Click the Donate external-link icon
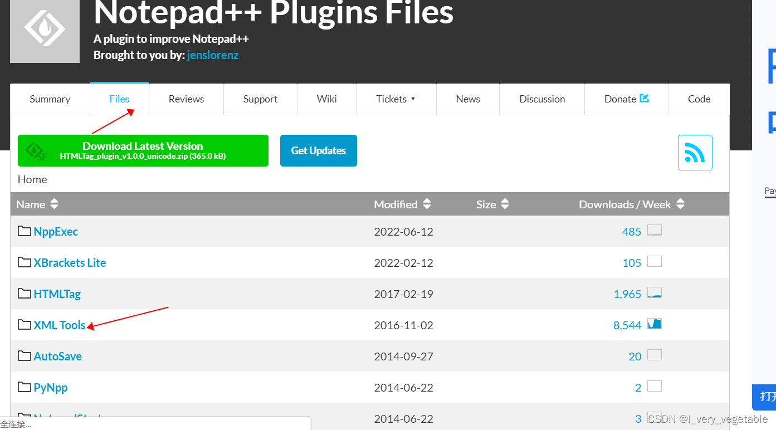776x430 pixels. 645,98
